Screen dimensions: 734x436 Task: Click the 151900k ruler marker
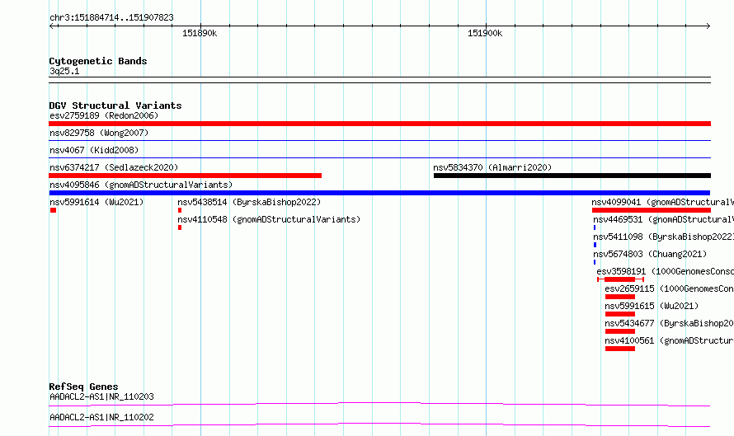coord(485,33)
